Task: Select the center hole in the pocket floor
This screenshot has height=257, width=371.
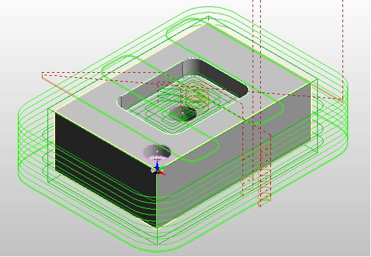Action: pos(182,113)
